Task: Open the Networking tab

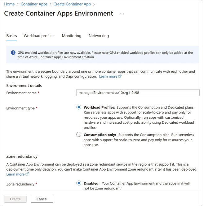Action: tap(99, 36)
